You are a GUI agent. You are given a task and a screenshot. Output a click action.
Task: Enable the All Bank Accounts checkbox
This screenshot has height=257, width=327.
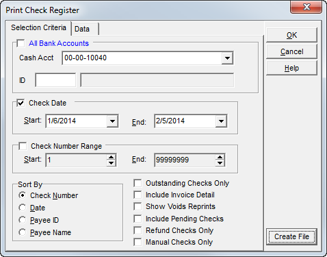tap(21, 43)
